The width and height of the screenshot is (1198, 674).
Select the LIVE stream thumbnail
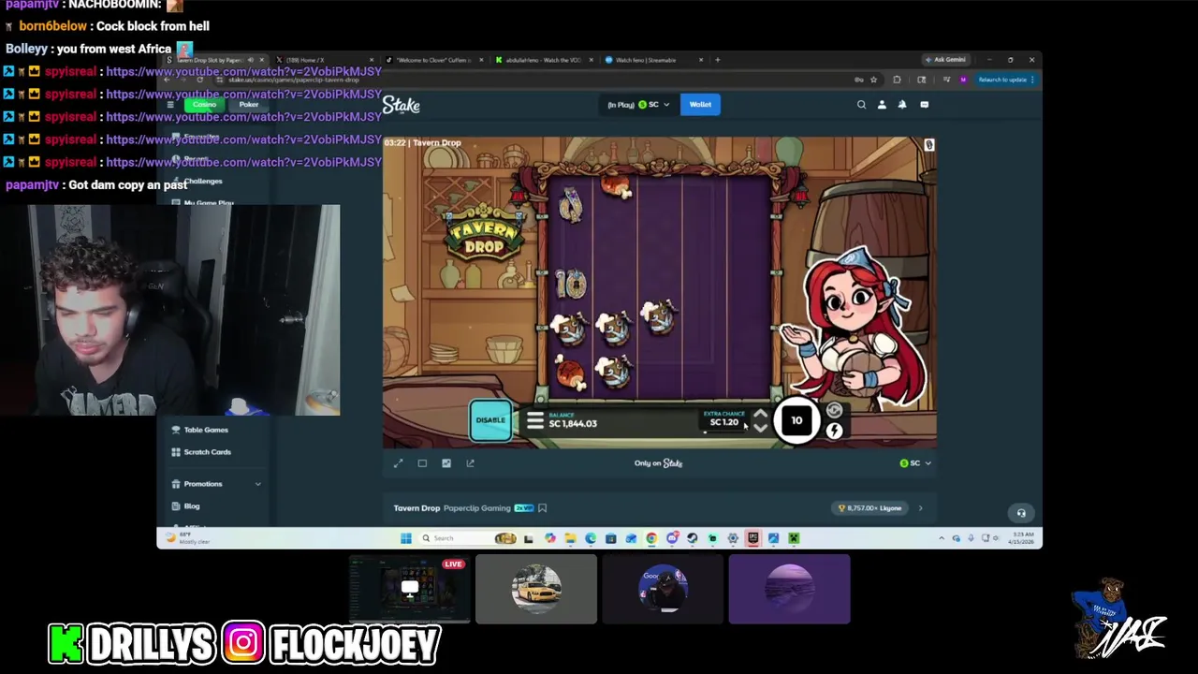click(409, 589)
